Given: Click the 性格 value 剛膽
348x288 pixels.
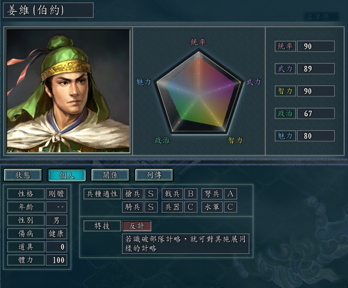Looking at the screenshot, I should coord(57,194).
